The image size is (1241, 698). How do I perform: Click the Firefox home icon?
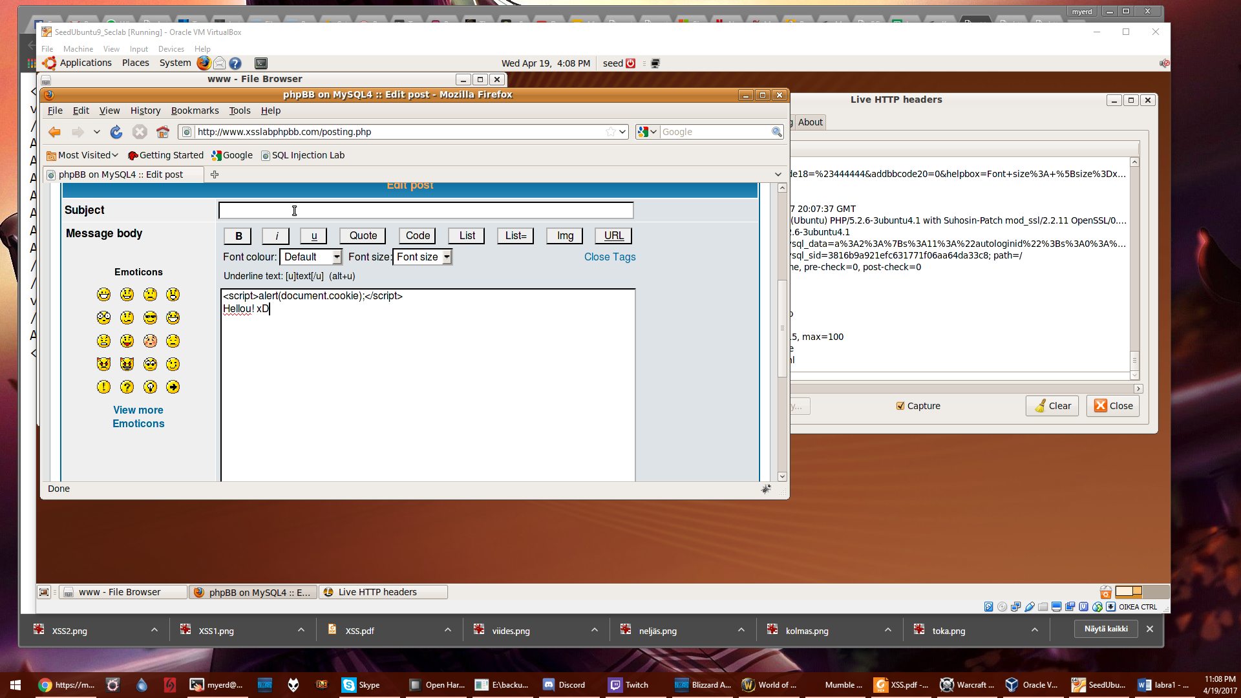pyautogui.click(x=163, y=132)
